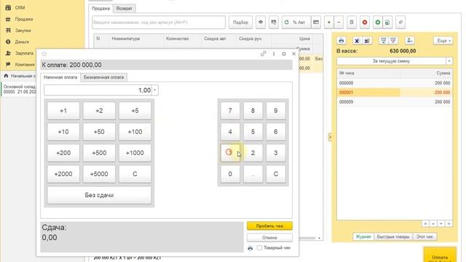The image size is (466, 262).
Task: Select the Наличная оплата tab
Action: tap(60, 77)
